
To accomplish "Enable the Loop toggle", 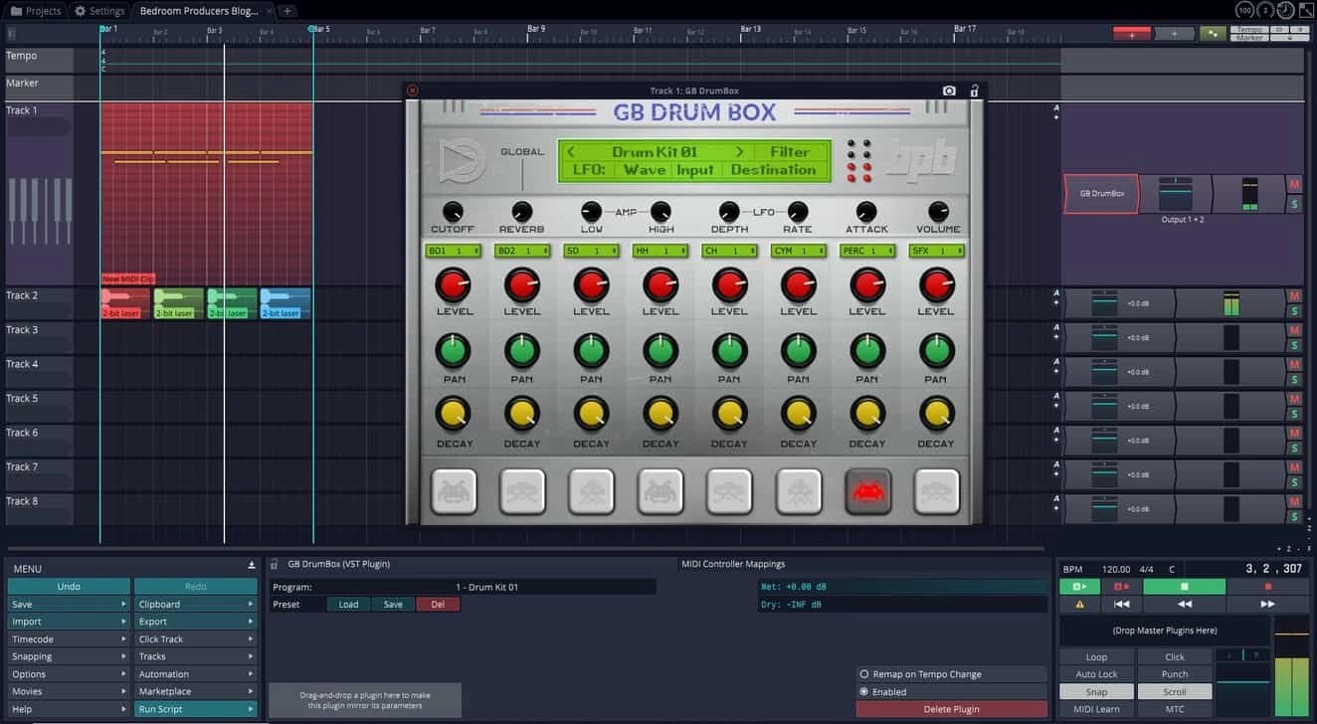I will click(1095, 656).
